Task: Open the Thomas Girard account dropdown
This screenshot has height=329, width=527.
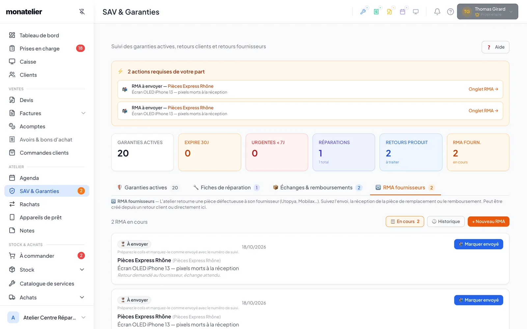Action: tap(487, 12)
